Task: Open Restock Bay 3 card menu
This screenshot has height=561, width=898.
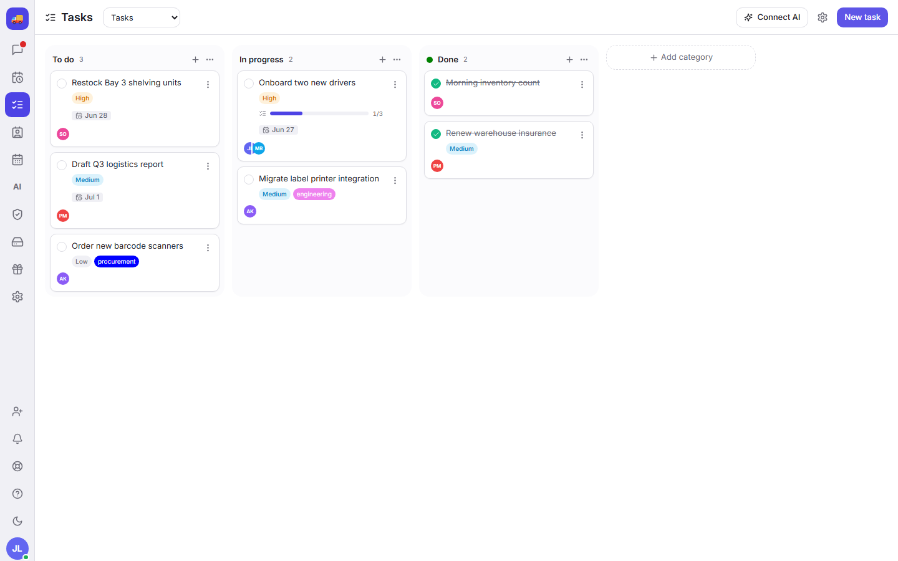Action: pos(208,85)
